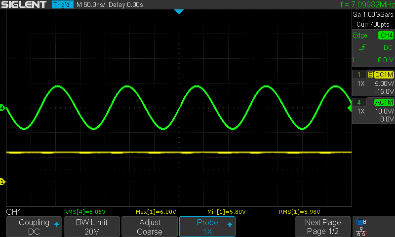Click the channel 1 number tab in side panel
Image resolution: width=395 pixels, height=237 pixels.
point(359,75)
